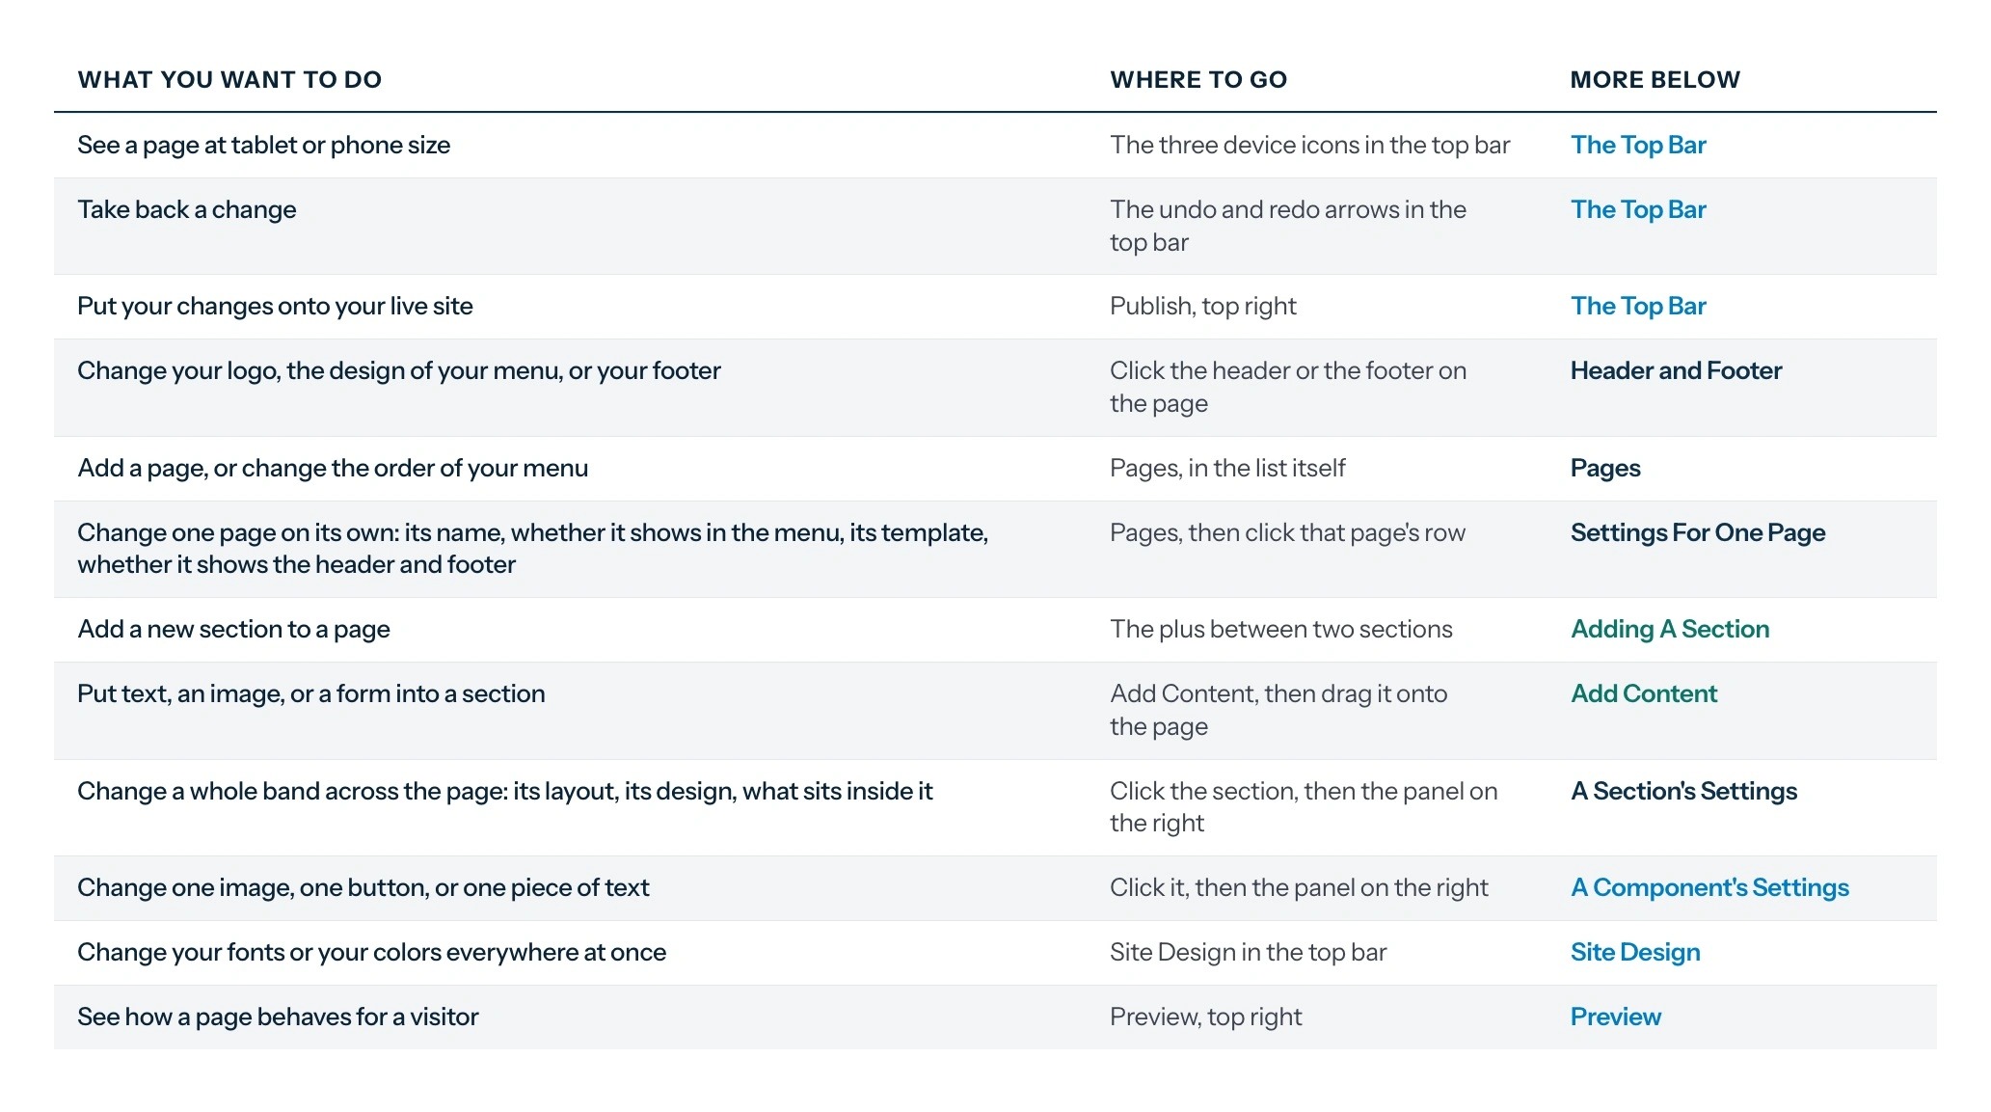Jump to A Section's Settings
The height and width of the screenshot is (1112, 1991).
tap(1683, 791)
